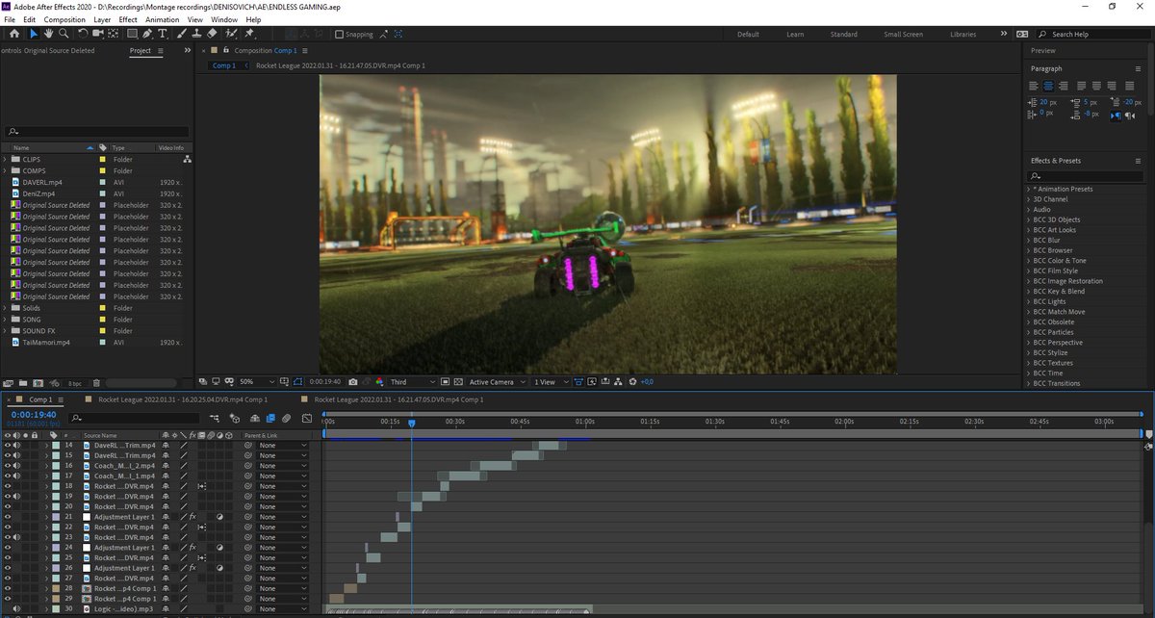This screenshot has height=618, width=1155.
Task: Select the Unified Camera tool
Action: tap(98, 34)
